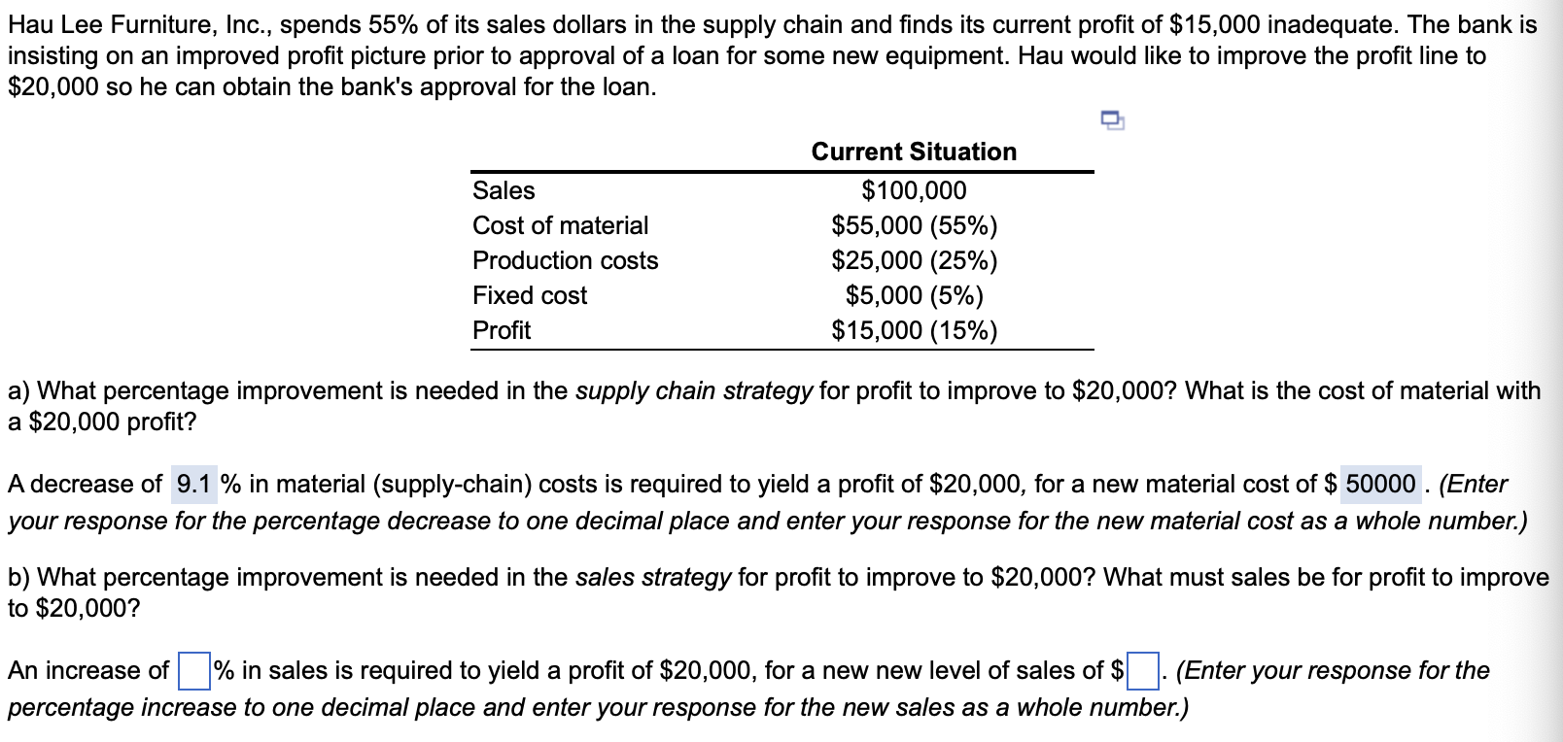Screen dimensions: 1563x742
Task: Click the pop-out window icon above the table
Action: [x=1111, y=118]
